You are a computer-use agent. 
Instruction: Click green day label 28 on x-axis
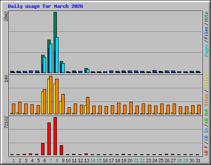tap(179, 160)
